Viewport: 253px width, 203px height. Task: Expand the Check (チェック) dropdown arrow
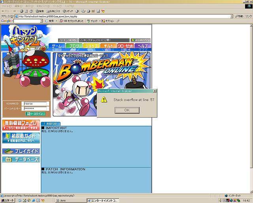100,21
